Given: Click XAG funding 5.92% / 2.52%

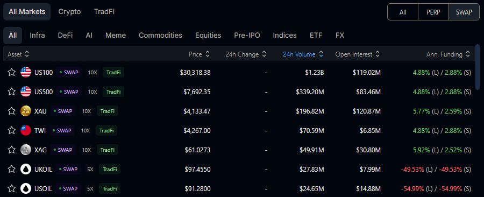Looking at the screenshot, I should pos(442,150).
